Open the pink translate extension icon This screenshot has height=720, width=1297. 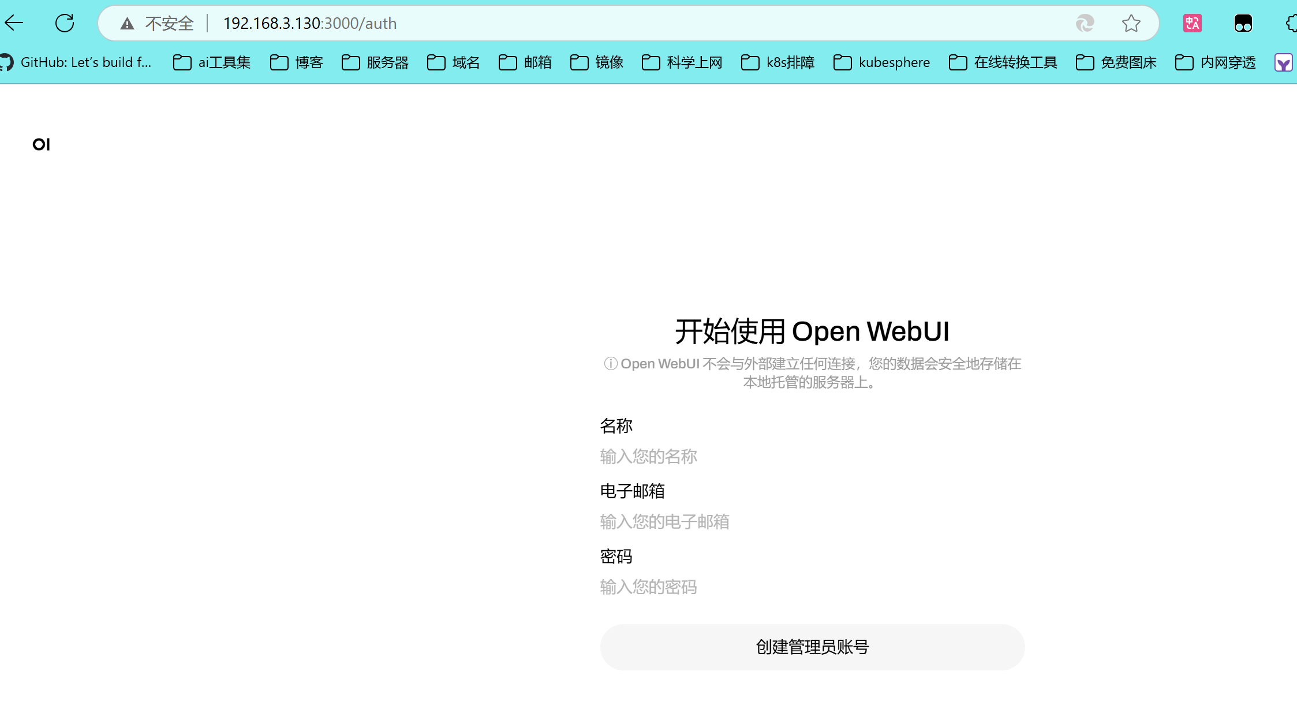point(1192,23)
